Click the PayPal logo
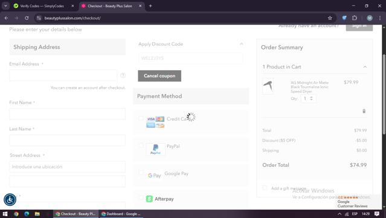The image size is (386, 218). coord(155,149)
